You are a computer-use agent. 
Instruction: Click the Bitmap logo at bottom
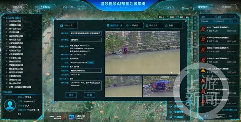(x=77, y=117)
